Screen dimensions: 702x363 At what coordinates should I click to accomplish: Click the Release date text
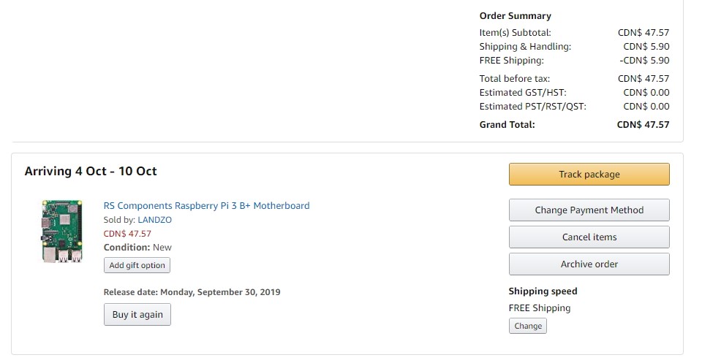(x=192, y=292)
